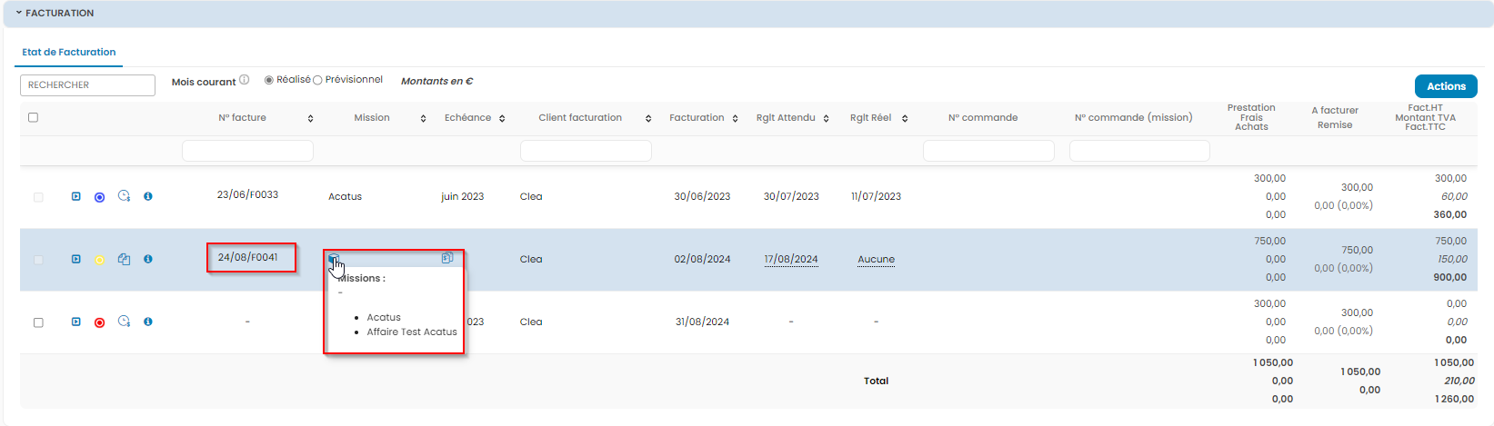
Task: Click the yellow status circle for invoice 24/08/F0041
Action: click(100, 260)
